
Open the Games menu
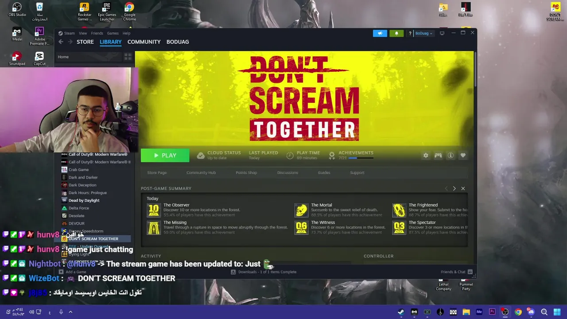[x=113, y=33]
